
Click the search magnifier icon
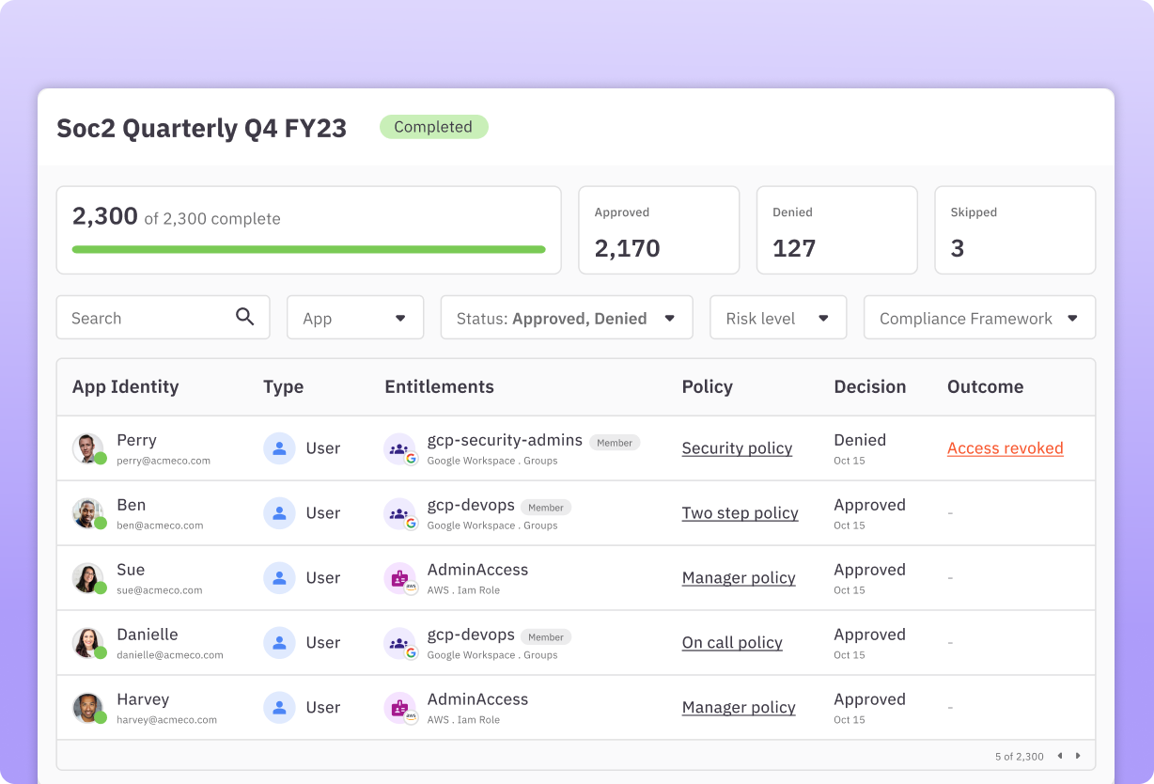click(x=244, y=317)
